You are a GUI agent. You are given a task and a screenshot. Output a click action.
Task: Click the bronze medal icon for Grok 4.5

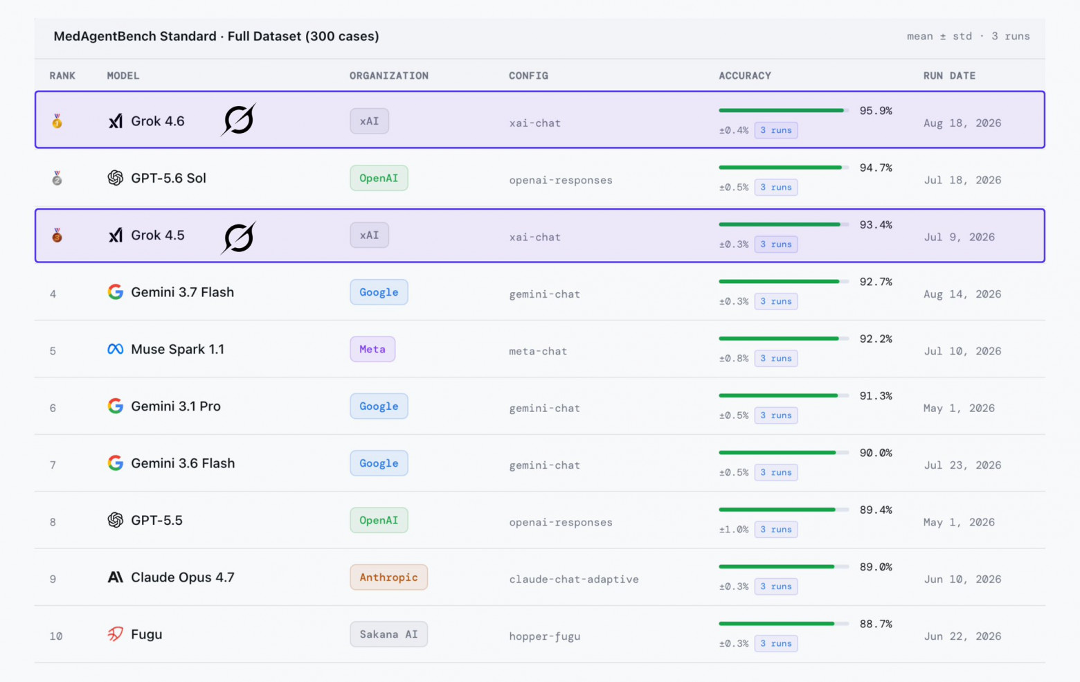pyautogui.click(x=57, y=235)
